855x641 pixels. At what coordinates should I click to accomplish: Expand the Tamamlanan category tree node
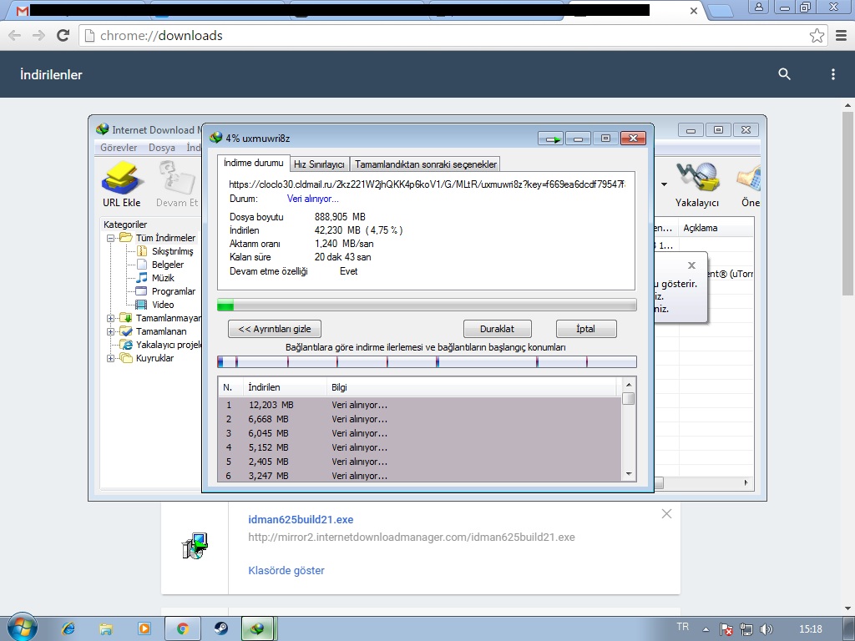click(111, 331)
